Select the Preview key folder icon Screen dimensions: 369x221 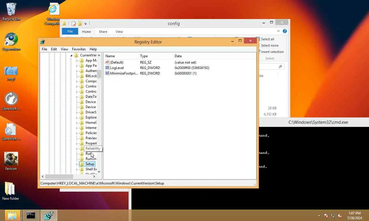pos(82,138)
